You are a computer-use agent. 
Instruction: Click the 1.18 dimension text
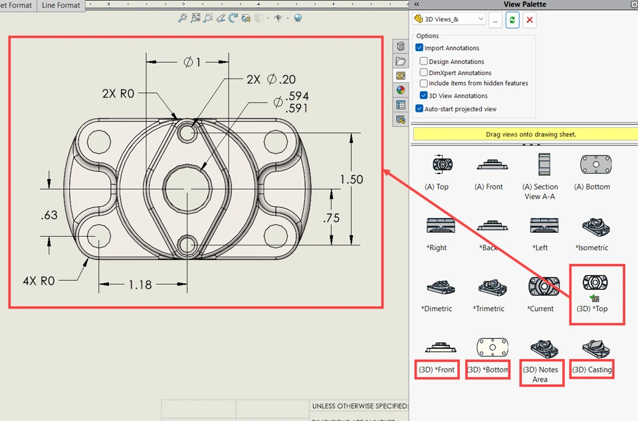click(x=140, y=285)
